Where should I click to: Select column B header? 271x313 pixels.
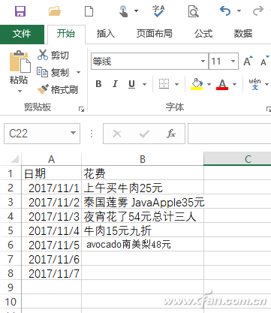[143, 159]
